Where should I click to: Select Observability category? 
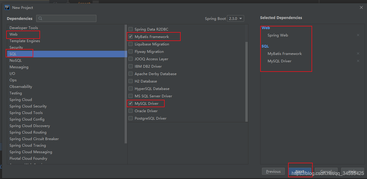coord(66,86)
